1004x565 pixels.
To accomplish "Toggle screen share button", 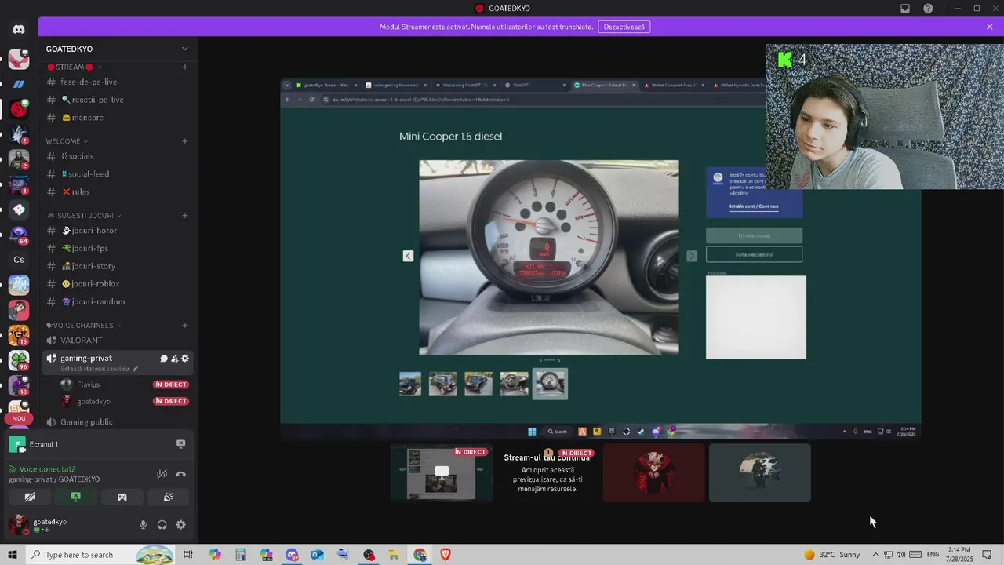I will click(75, 497).
